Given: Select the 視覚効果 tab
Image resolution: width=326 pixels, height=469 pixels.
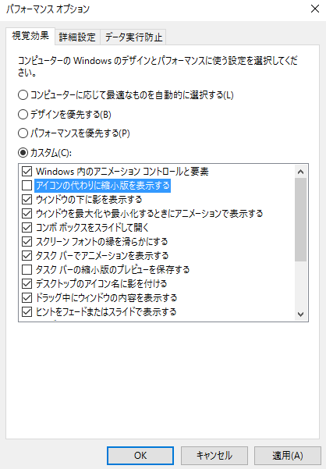Looking at the screenshot, I should tap(30, 36).
